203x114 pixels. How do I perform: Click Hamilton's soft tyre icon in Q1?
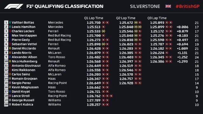click(103, 27)
